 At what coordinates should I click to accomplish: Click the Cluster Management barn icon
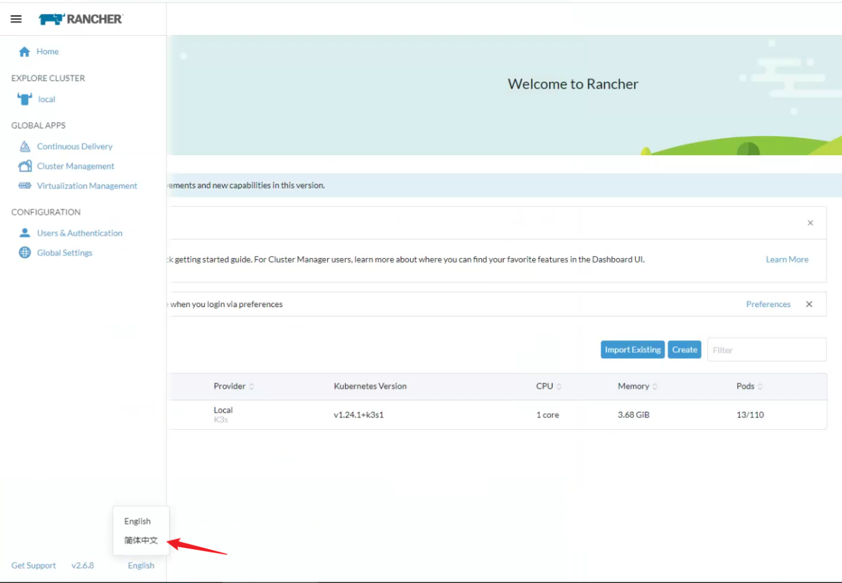pyautogui.click(x=25, y=166)
